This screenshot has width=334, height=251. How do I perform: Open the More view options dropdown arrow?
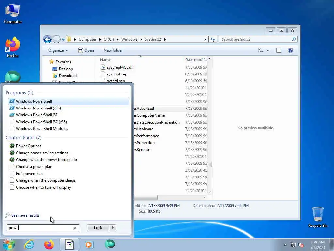(x=268, y=50)
